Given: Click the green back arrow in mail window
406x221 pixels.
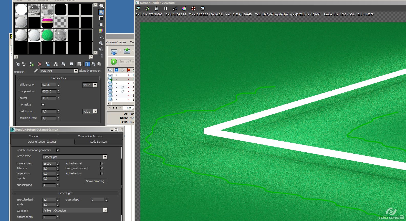Looking at the screenshot, I should [x=114, y=61].
